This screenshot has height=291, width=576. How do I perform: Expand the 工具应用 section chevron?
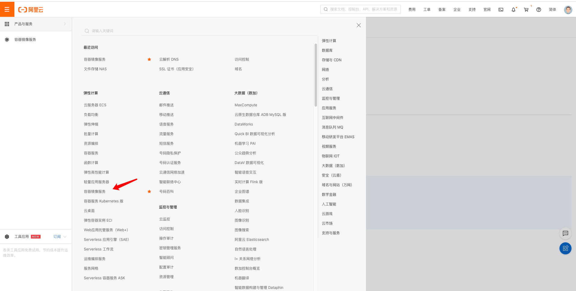coord(65,237)
